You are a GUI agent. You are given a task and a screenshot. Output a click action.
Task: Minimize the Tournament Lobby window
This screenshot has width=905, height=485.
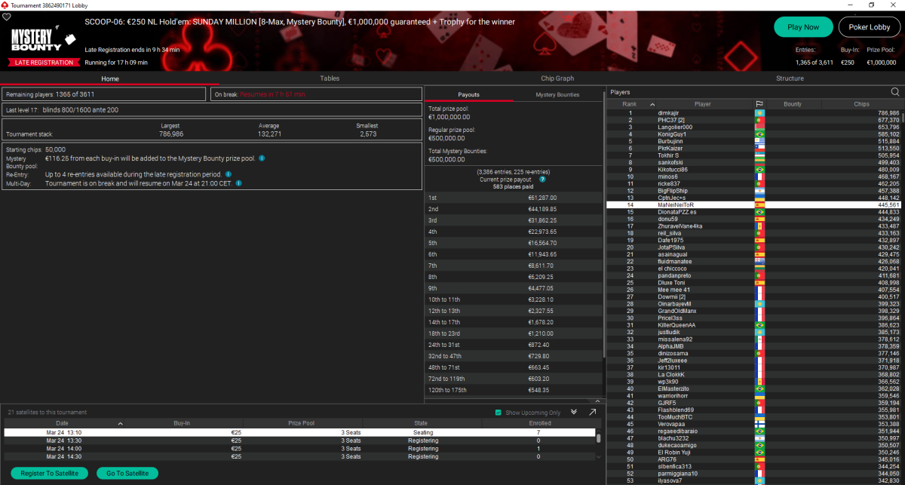pyautogui.click(x=851, y=5)
